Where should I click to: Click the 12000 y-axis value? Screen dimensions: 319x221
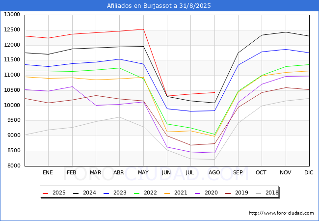[12, 45]
